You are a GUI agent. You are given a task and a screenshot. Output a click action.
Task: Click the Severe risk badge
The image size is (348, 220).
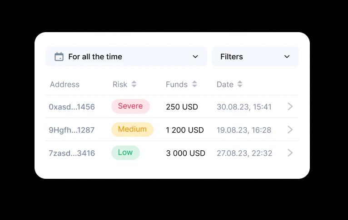[x=130, y=106]
